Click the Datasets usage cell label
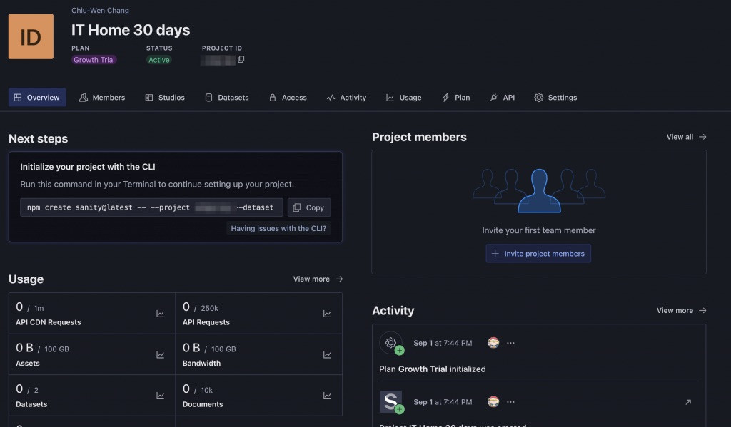 (31, 404)
